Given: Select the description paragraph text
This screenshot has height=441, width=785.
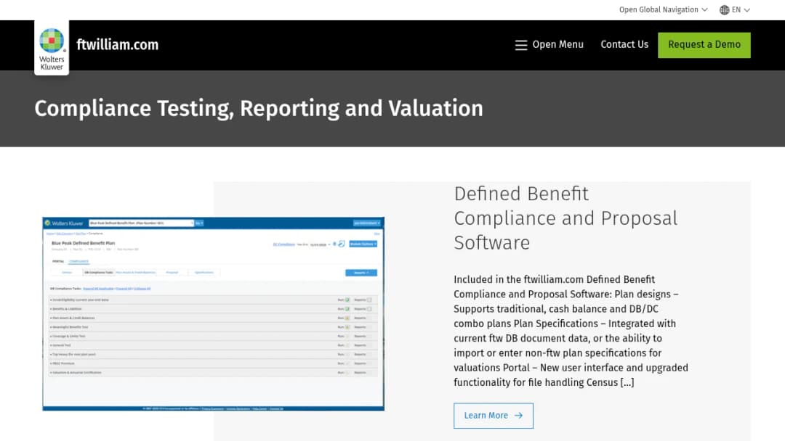Looking at the screenshot, I should 571,331.
